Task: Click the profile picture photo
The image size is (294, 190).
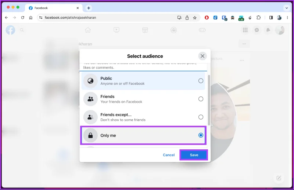Action: [223, 122]
